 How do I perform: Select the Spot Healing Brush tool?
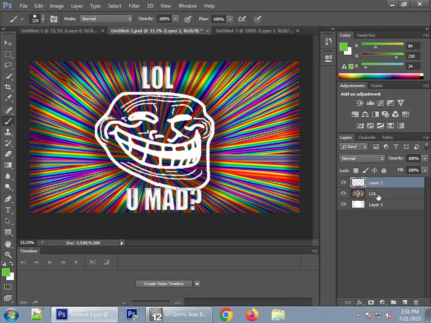pos(8,110)
